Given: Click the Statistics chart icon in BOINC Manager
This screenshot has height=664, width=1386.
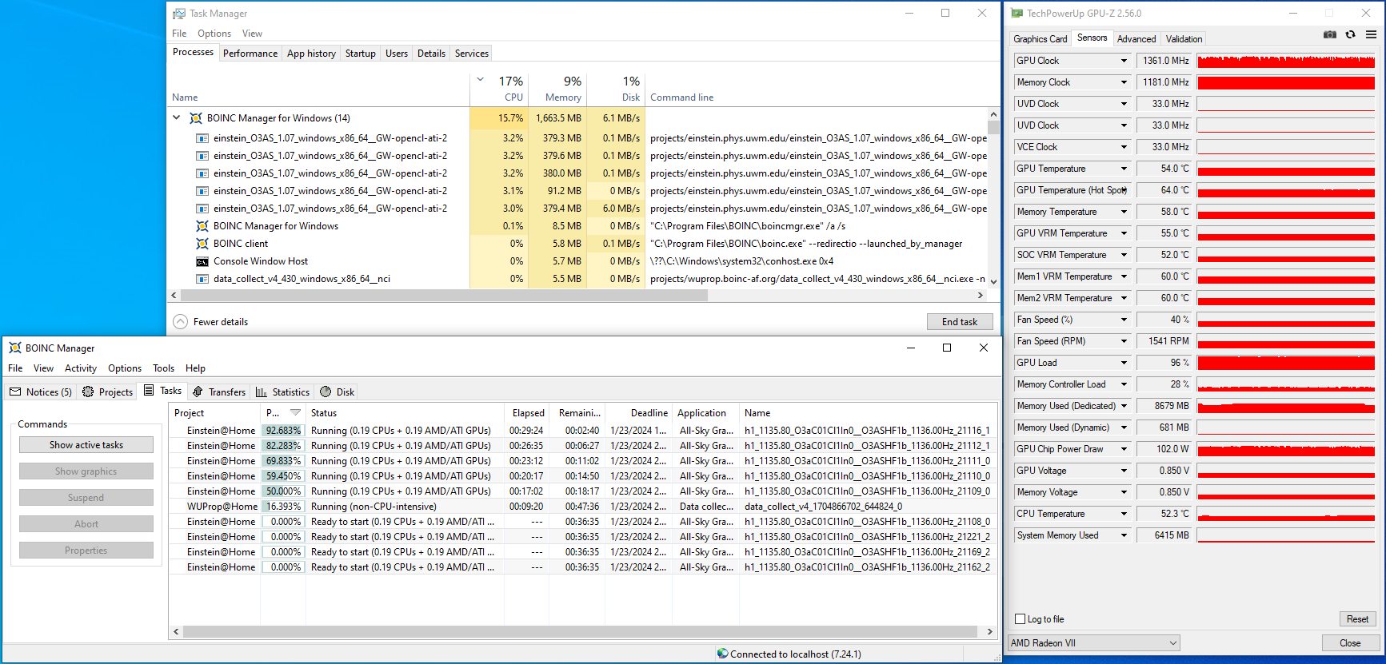Looking at the screenshot, I should tap(262, 392).
